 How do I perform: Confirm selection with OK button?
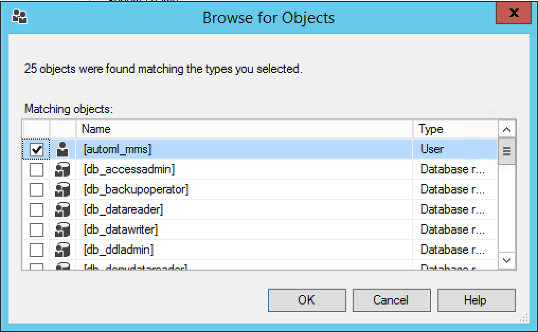point(307,300)
